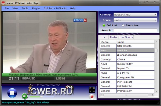The height and width of the screenshot is (106, 161).
Task: Open the File menu
Action: coord(6,8)
